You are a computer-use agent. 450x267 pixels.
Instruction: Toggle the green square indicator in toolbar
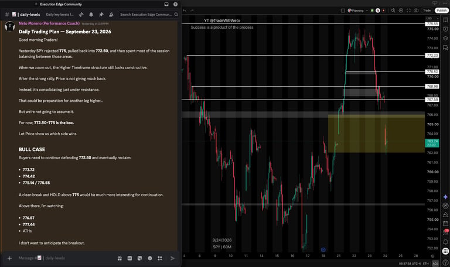tap(372, 11)
